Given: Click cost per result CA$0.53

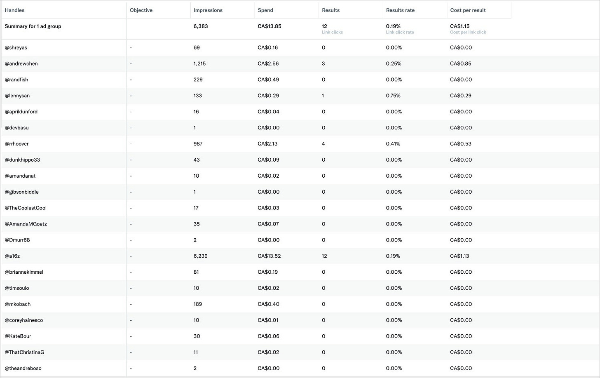Looking at the screenshot, I should 461,144.
